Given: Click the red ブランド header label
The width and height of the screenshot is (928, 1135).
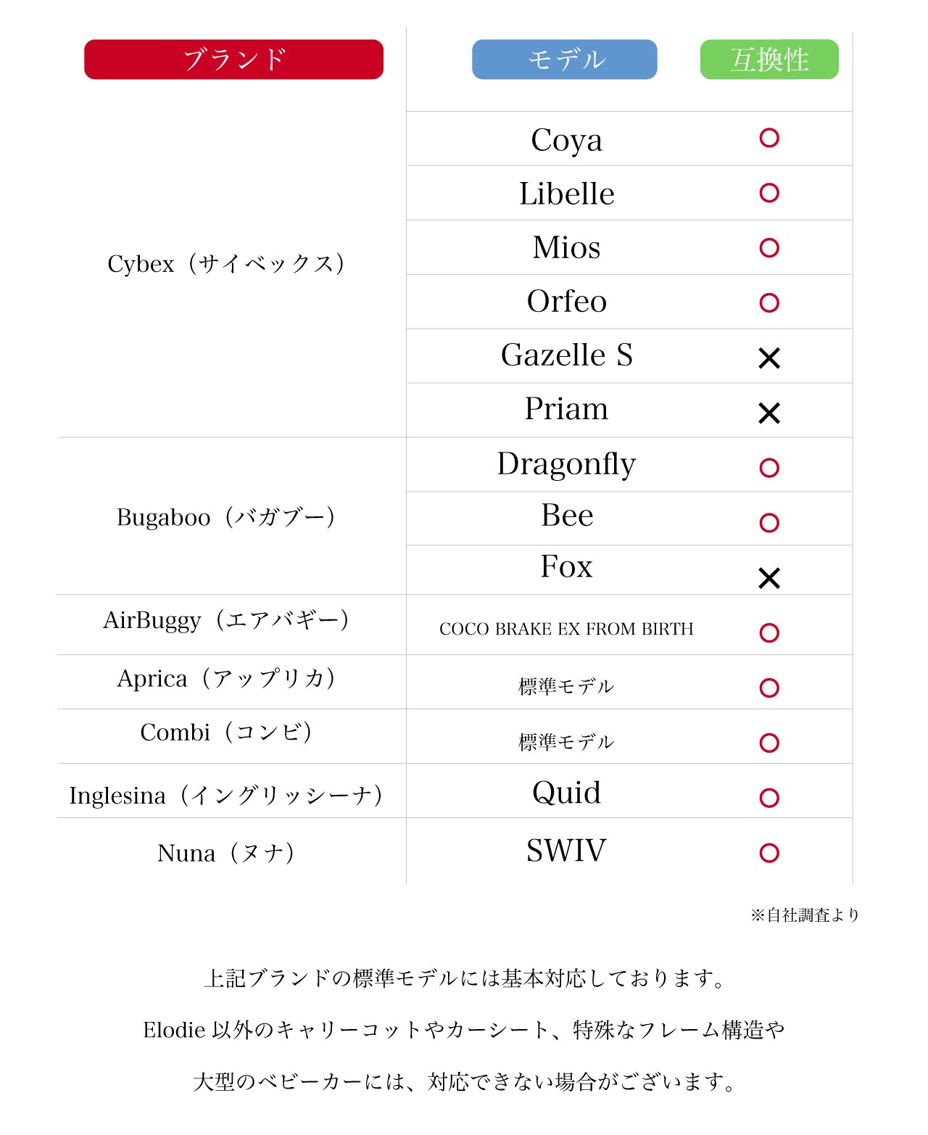Looking at the screenshot, I should tap(233, 59).
